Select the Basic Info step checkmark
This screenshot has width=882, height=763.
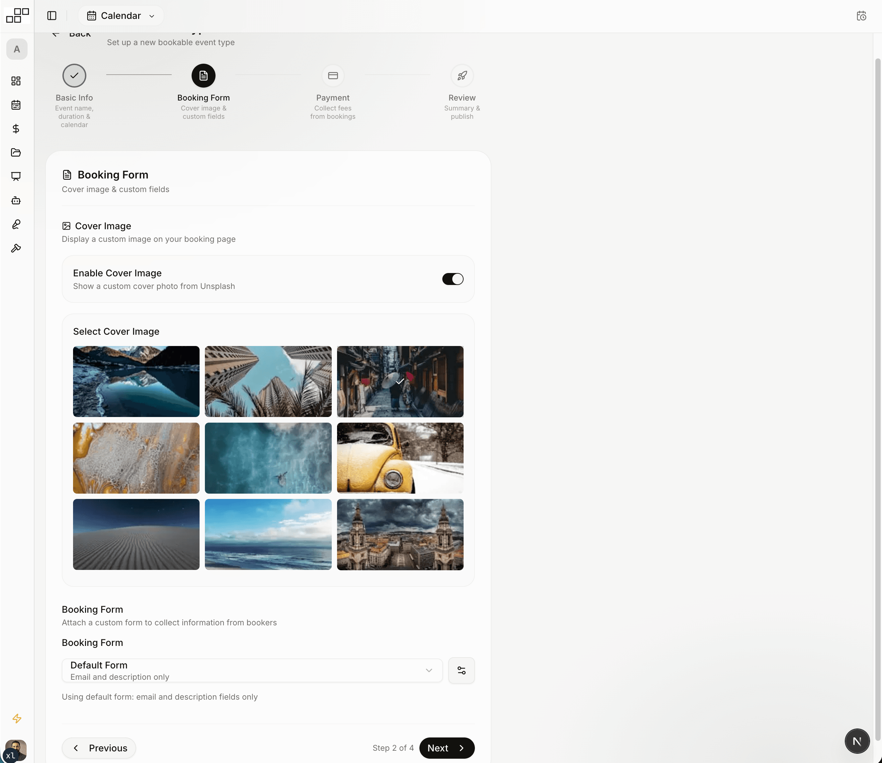click(74, 76)
